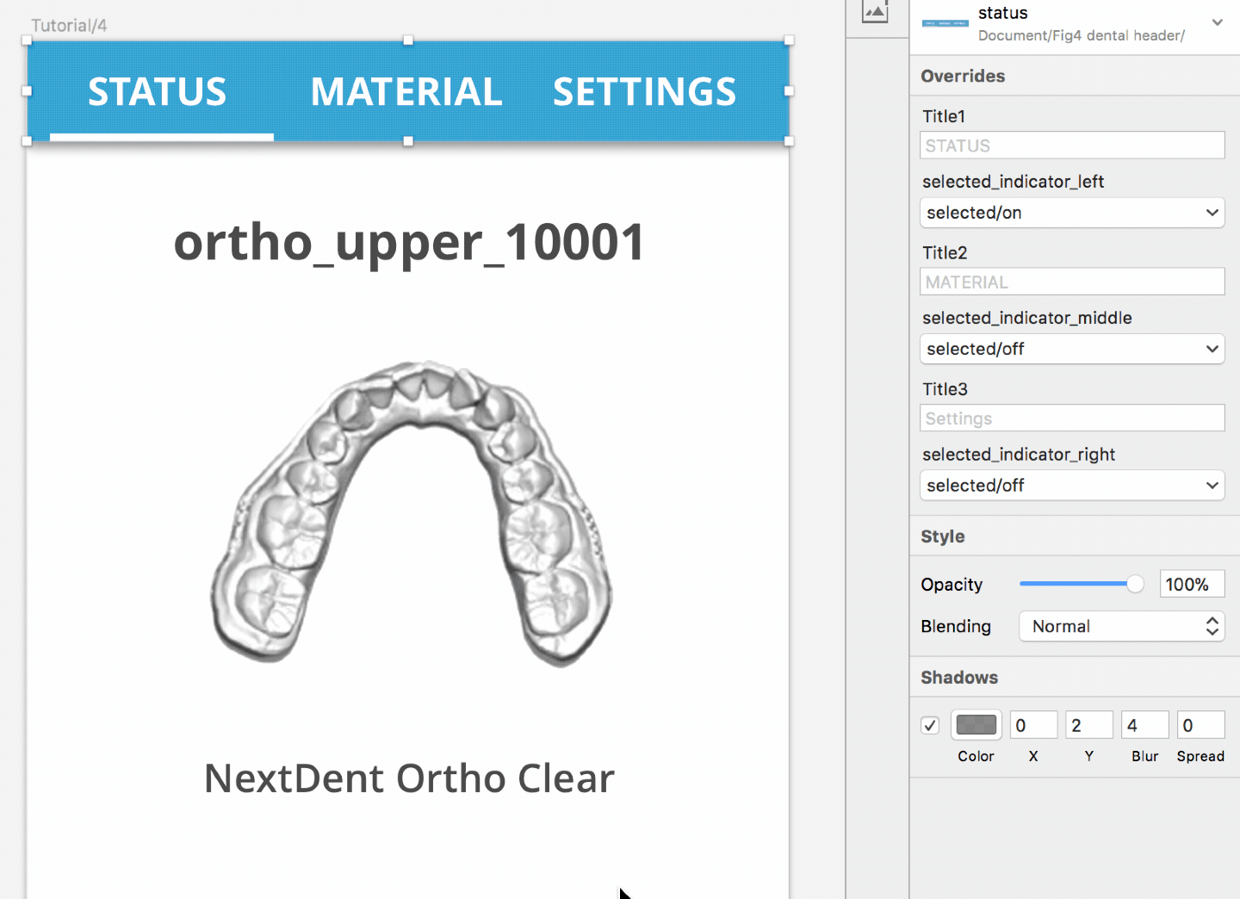Click the bottom-center selection handle of header
The width and height of the screenshot is (1240, 899).
(x=408, y=141)
